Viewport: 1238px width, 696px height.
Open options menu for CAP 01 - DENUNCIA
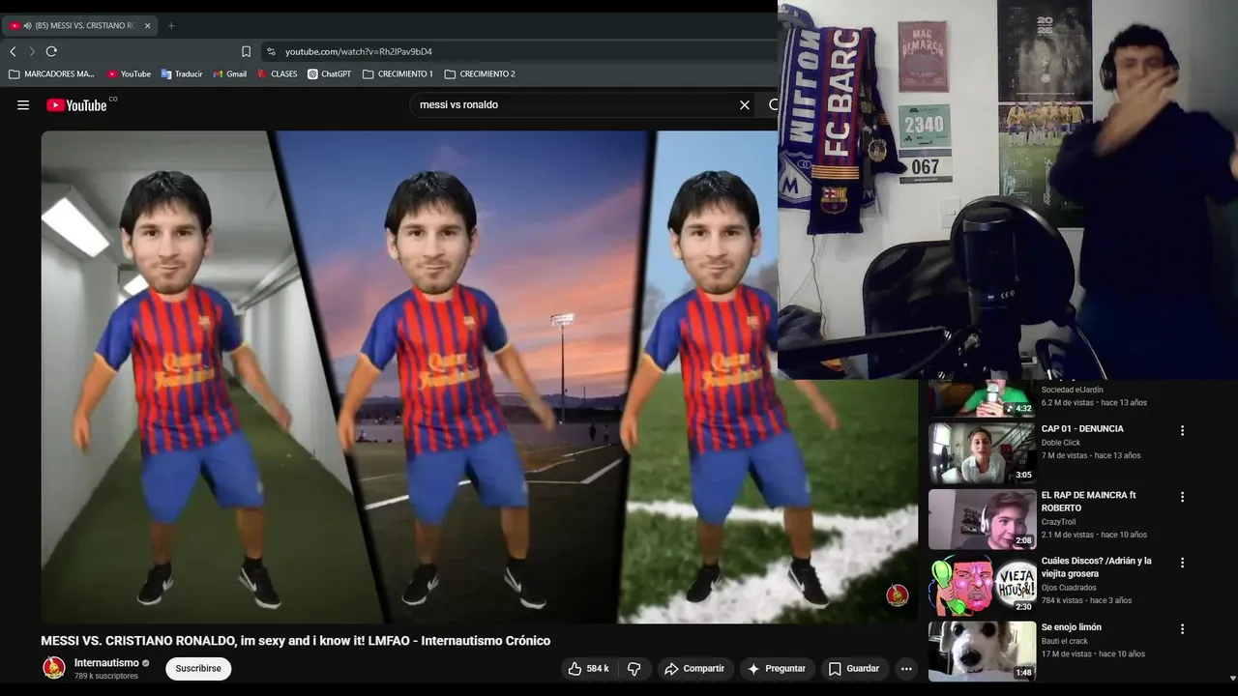[1182, 431]
